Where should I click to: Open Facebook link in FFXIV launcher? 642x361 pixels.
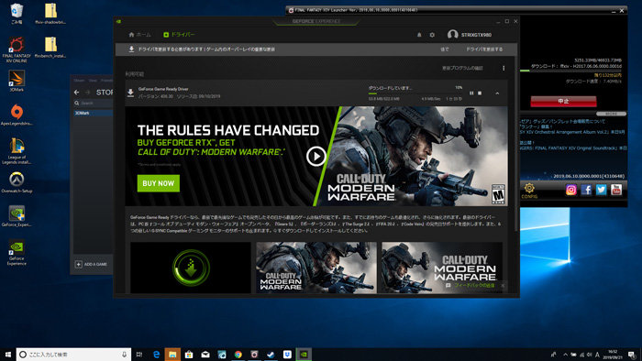586,190
